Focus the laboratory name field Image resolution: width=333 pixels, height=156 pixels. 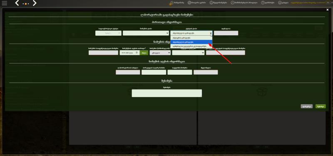coord(128,72)
